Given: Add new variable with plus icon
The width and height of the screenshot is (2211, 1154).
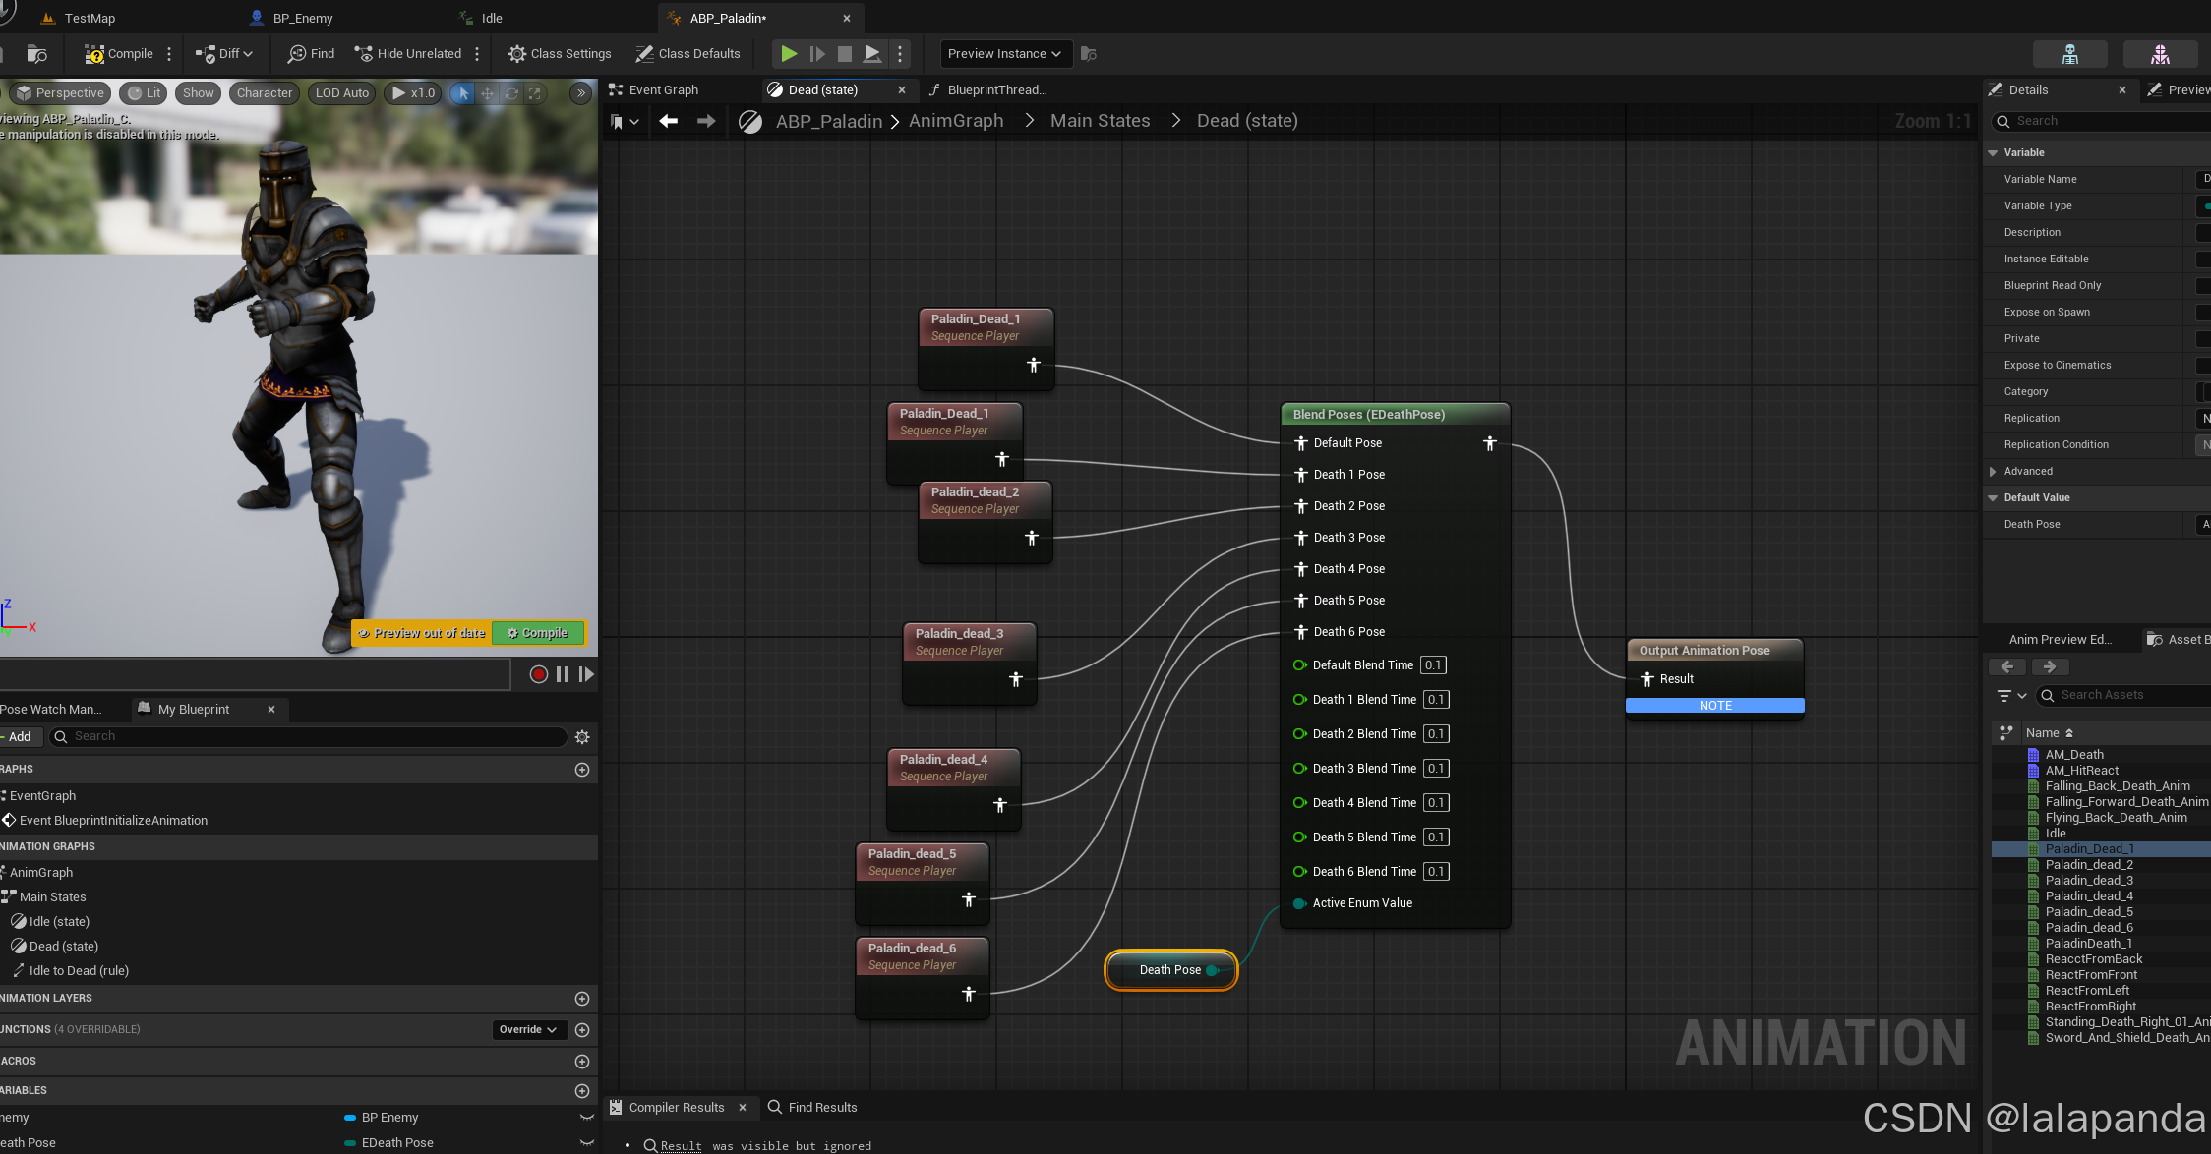Looking at the screenshot, I should 582,1091.
